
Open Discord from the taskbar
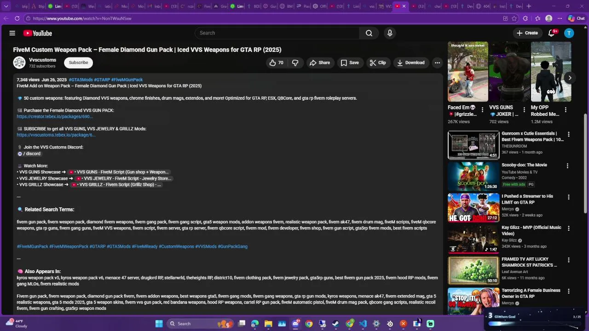tap(295, 324)
